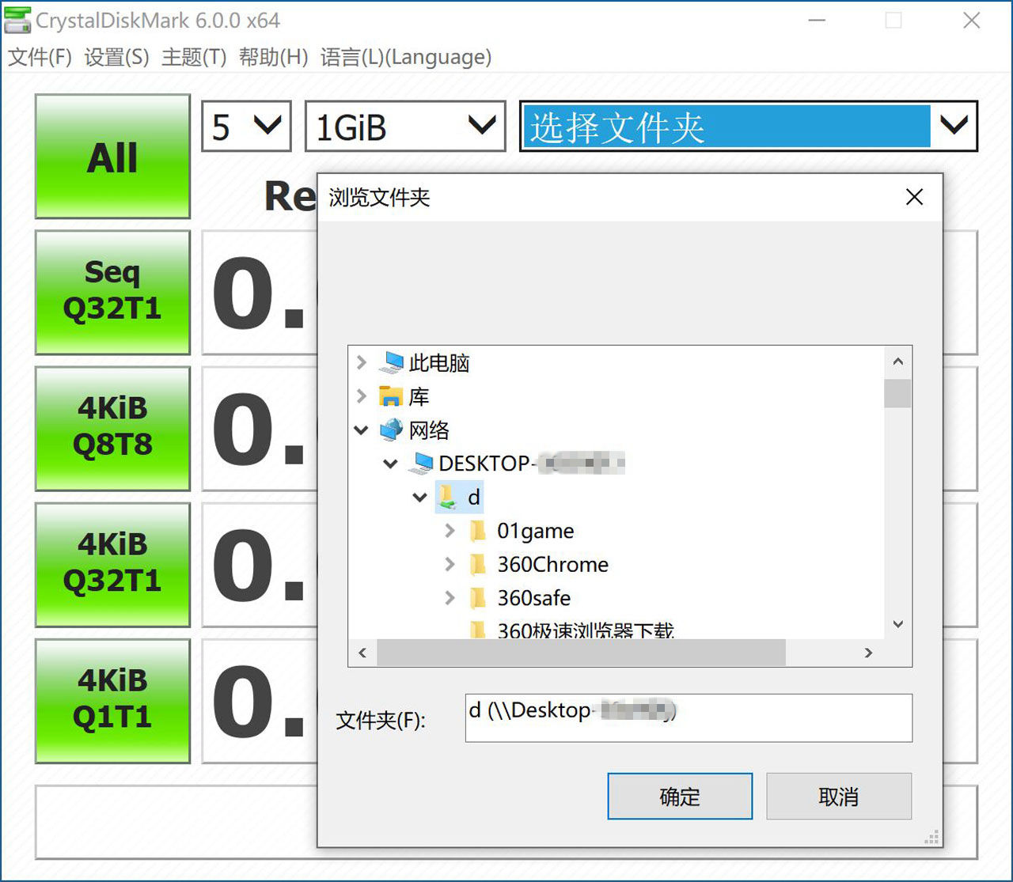Select the DESKTOP network computer icon
This screenshot has width=1013, height=882.
click(420, 464)
